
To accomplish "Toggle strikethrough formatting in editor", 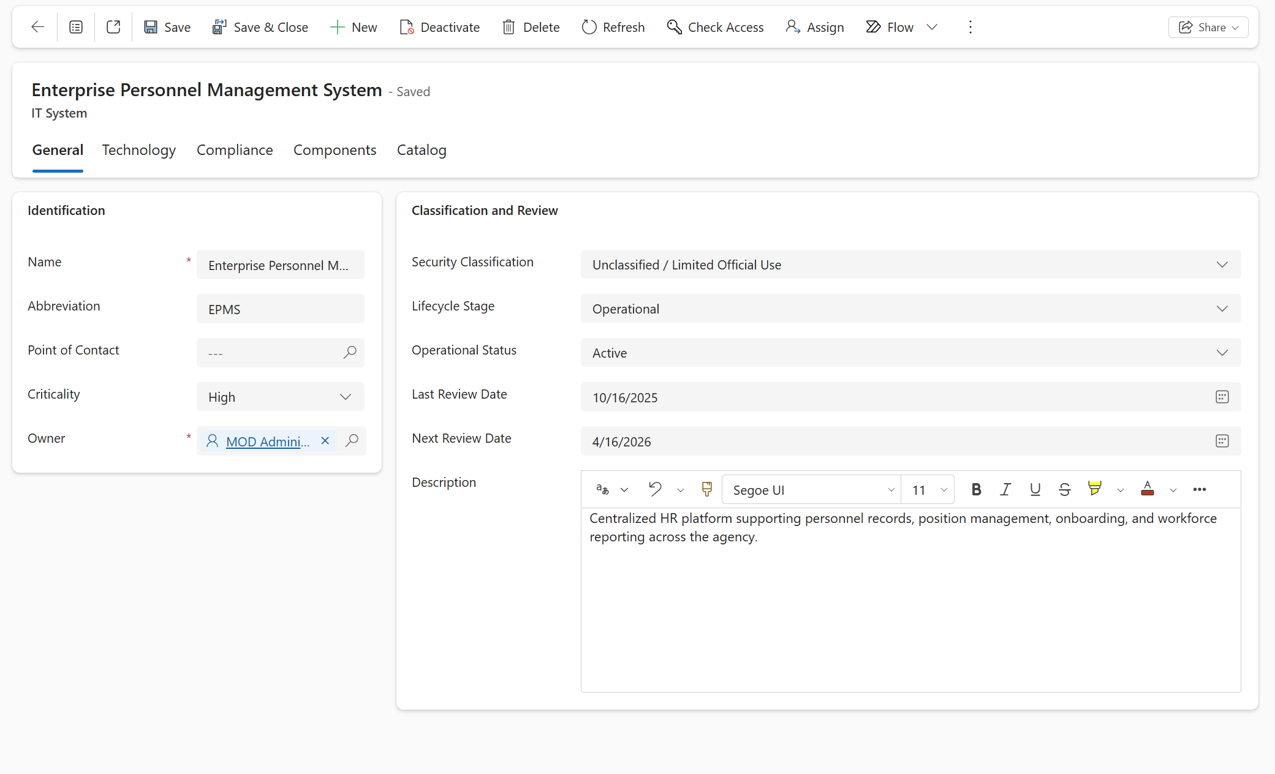I will click(1064, 489).
